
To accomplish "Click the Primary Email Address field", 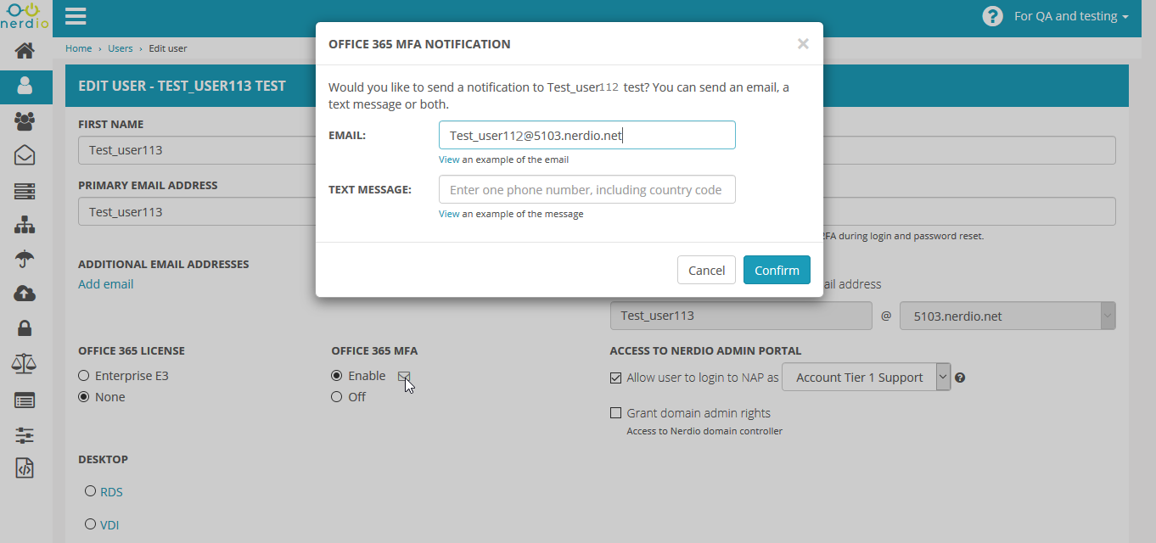I will [197, 212].
